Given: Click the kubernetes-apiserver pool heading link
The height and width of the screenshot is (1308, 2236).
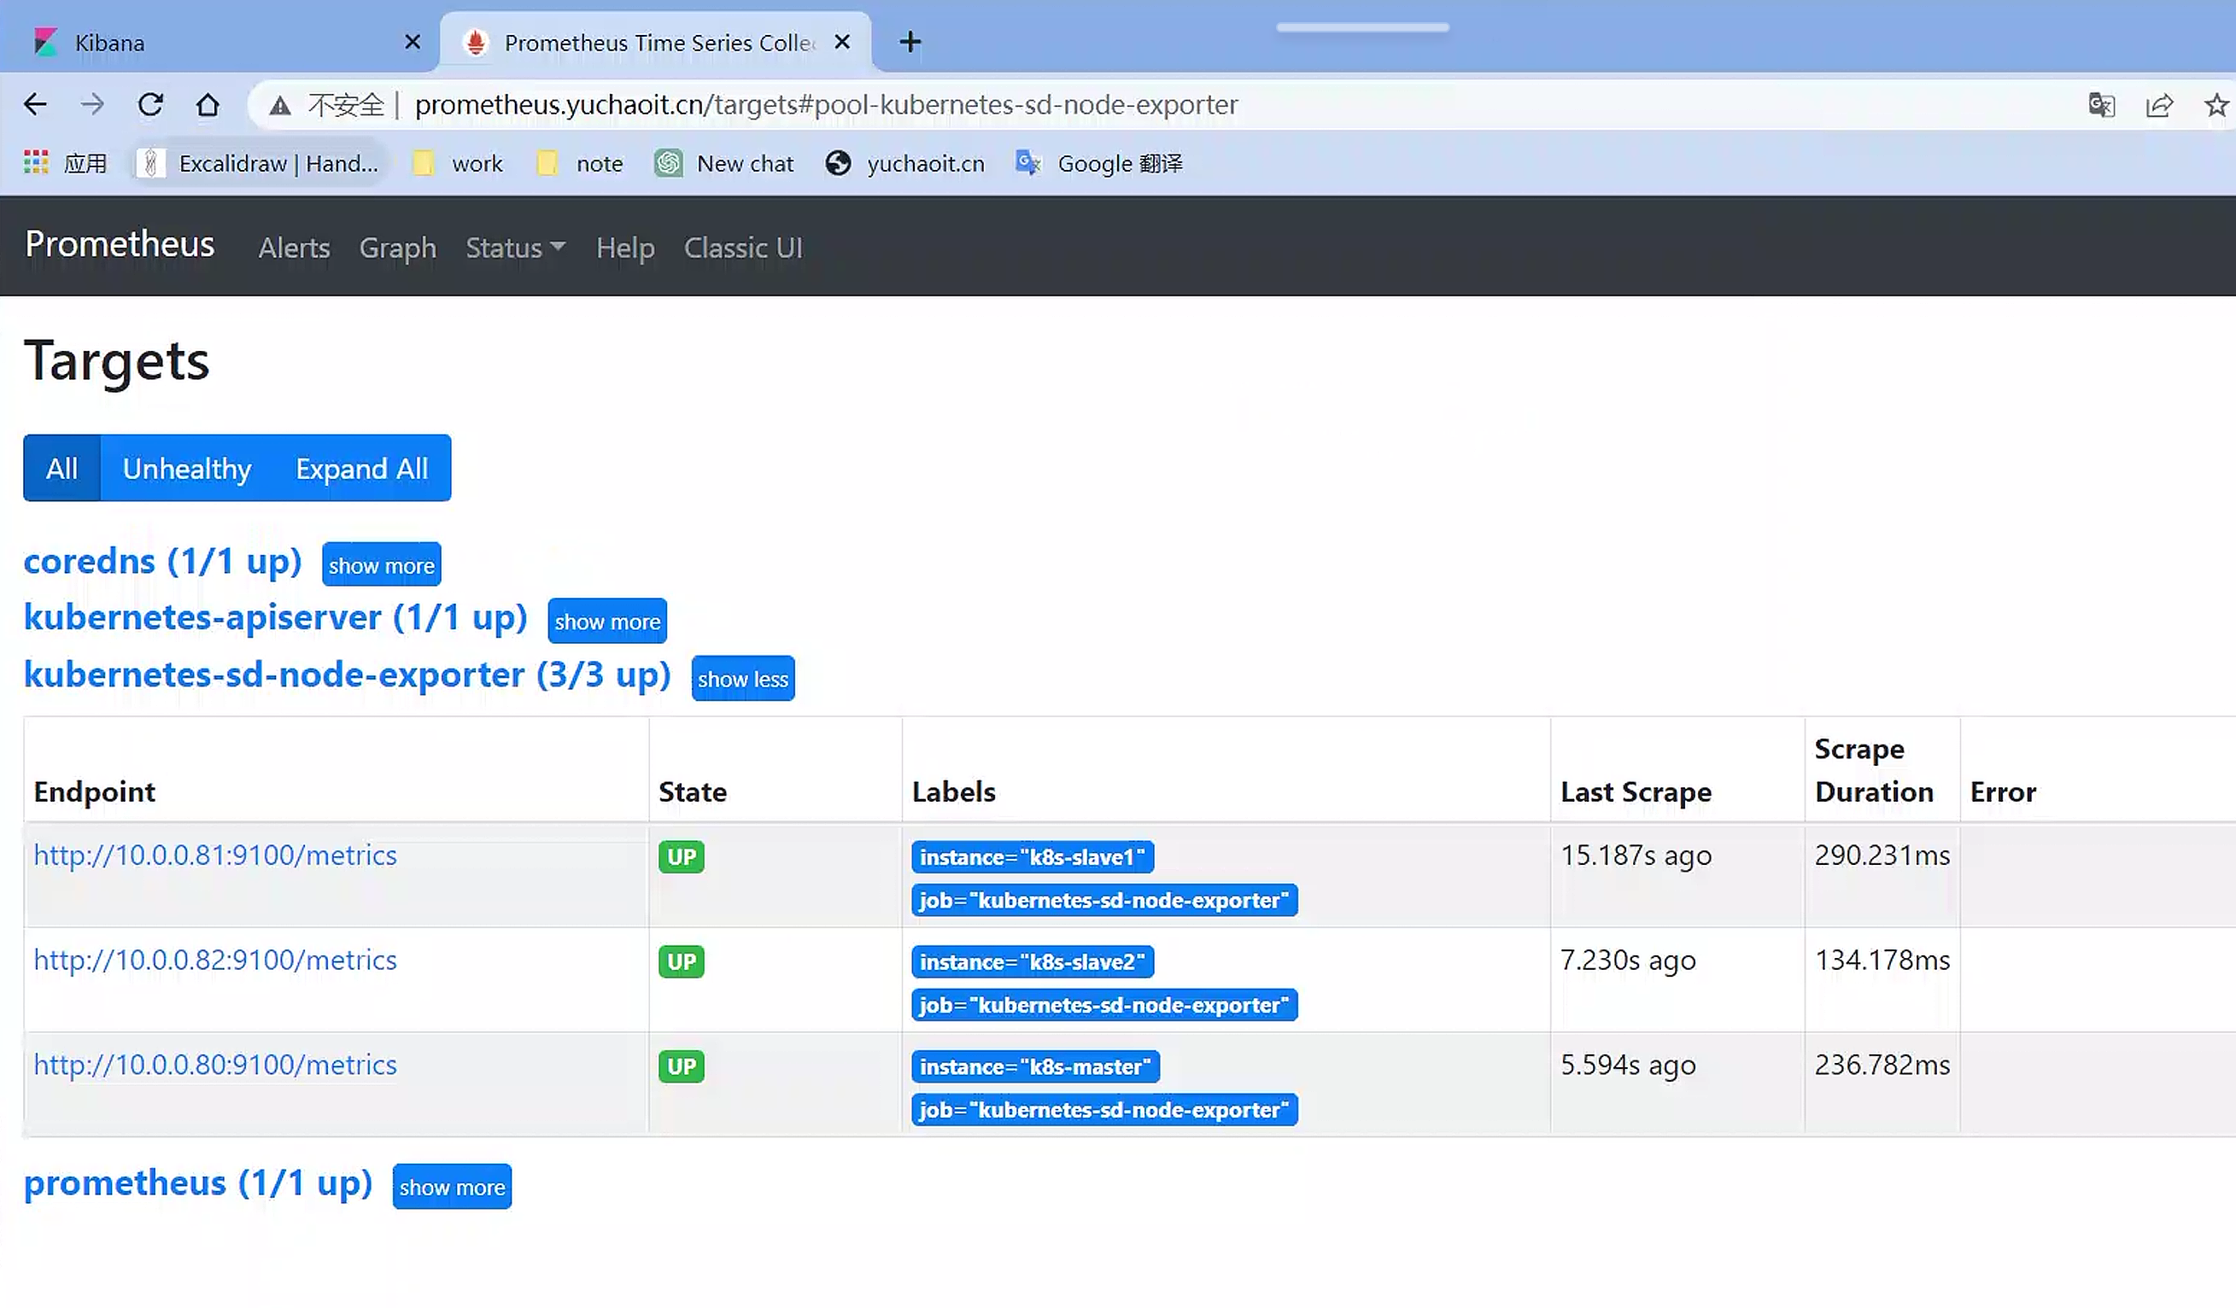Looking at the screenshot, I should click(275, 617).
